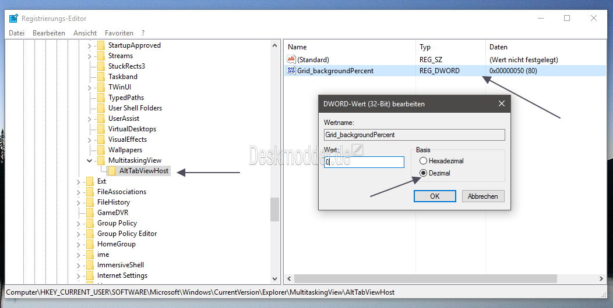Click the VisualEffects folder icon

click(101, 139)
